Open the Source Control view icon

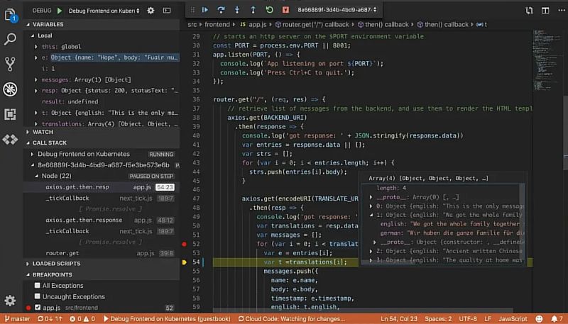point(10,64)
